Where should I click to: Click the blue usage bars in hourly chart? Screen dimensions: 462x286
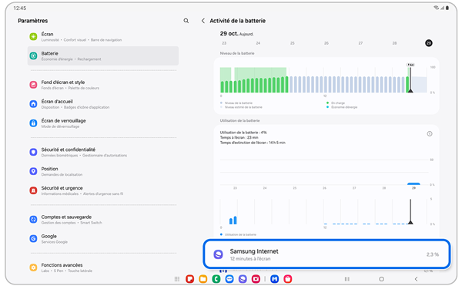pyautogui.click(x=233, y=220)
